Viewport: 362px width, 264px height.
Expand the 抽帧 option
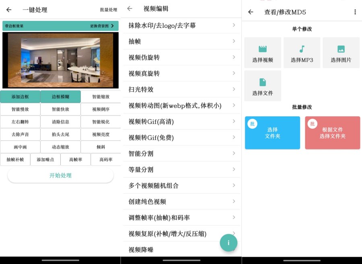(x=180, y=41)
